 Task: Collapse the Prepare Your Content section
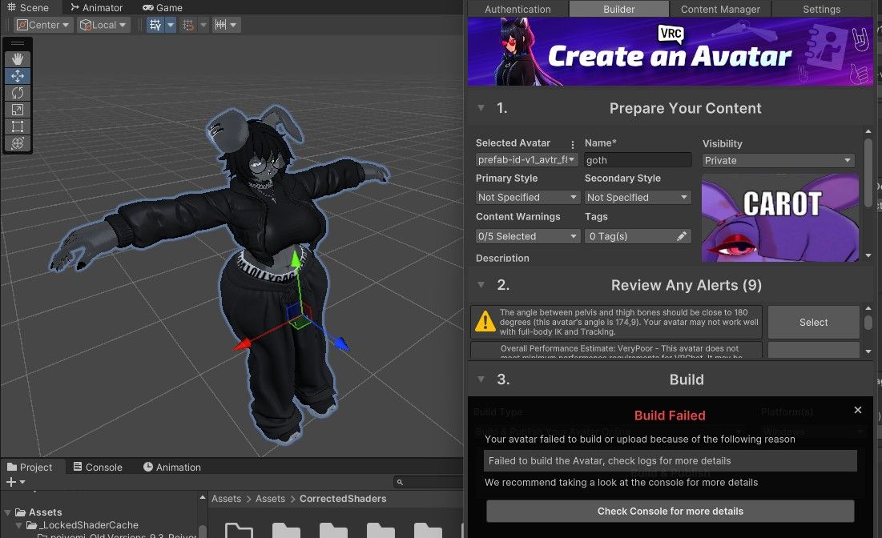481,108
